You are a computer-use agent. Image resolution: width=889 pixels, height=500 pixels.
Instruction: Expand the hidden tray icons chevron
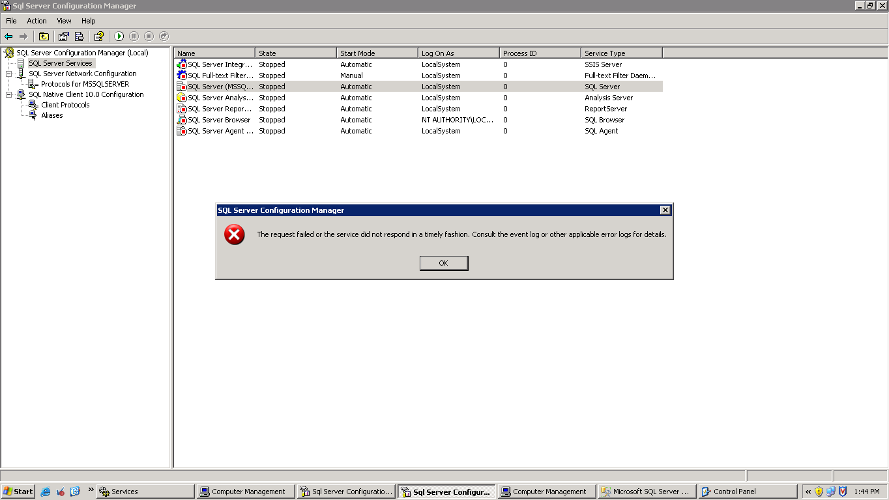tap(808, 492)
